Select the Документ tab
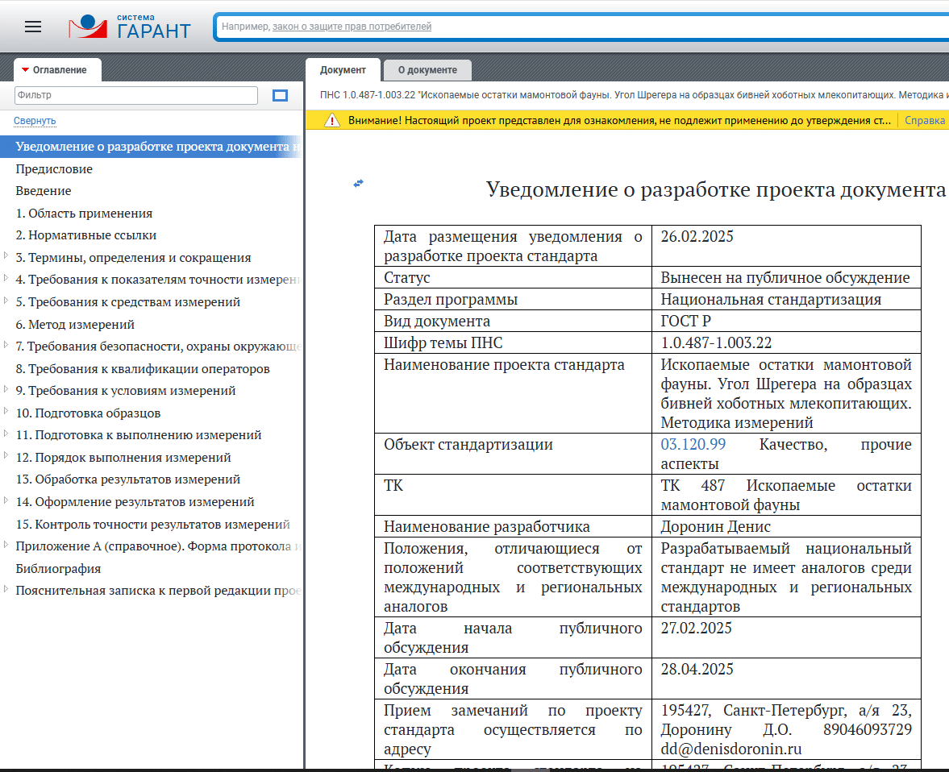 pos(343,70)
